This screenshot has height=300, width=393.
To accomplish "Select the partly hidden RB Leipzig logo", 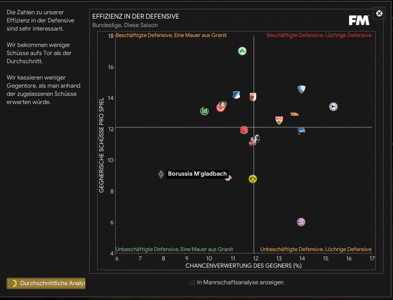I will (x=228, y=178).
